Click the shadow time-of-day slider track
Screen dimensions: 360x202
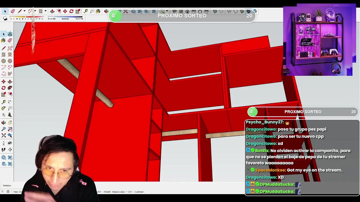click(65, 17)
